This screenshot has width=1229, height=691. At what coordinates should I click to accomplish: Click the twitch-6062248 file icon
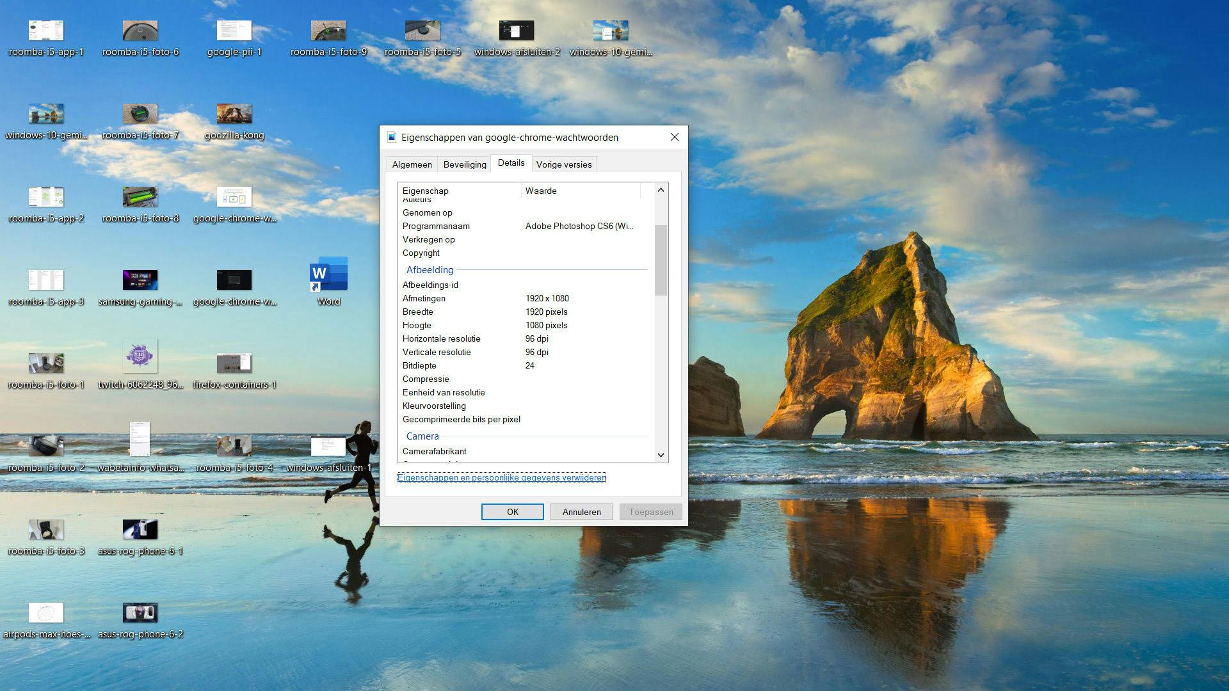(x=140, y=357)
